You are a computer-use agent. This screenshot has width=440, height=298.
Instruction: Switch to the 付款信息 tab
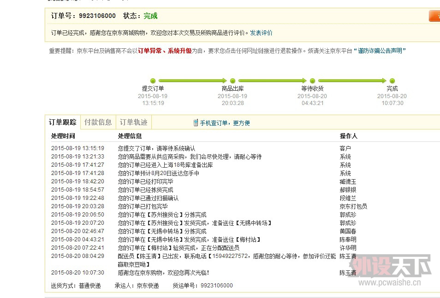pos(98,122)
